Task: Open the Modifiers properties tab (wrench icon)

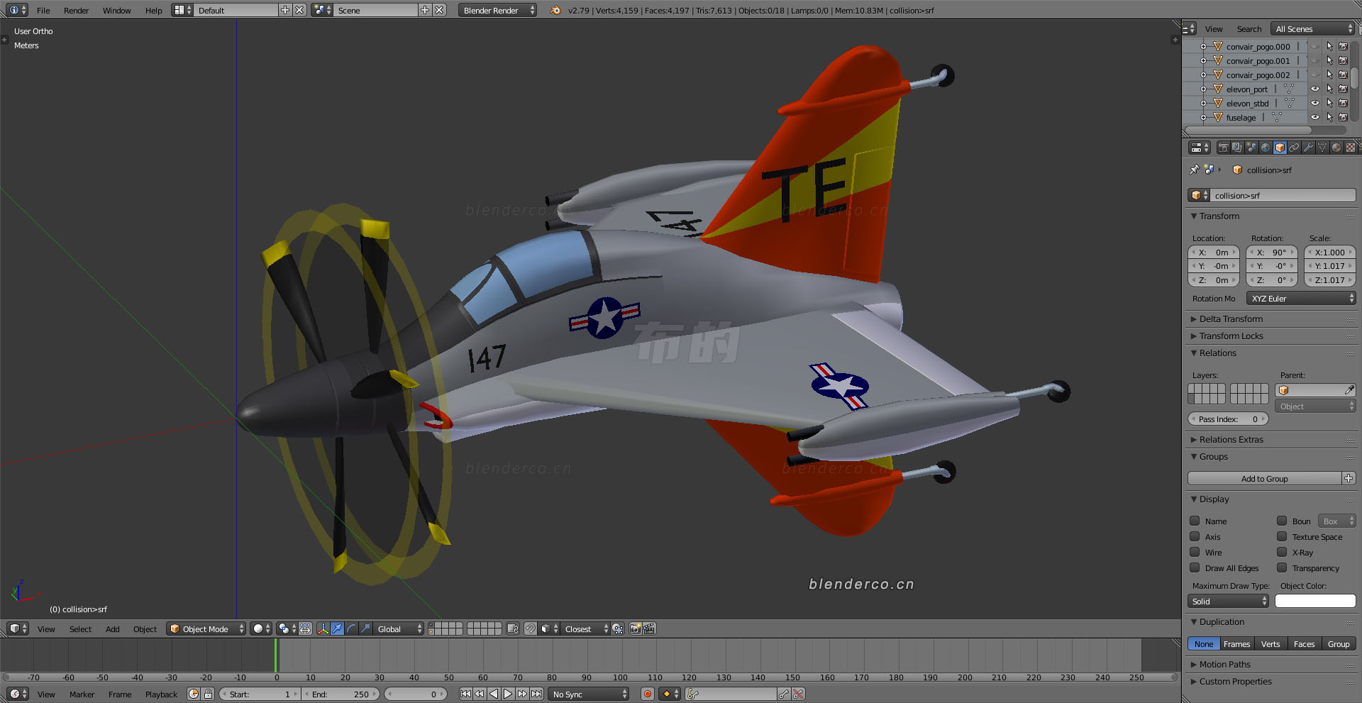Action: coord(1308,148)
